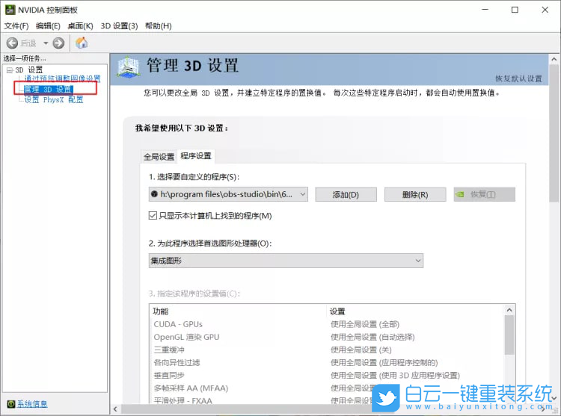Open the 3D 设置(3) menu

pos(119,26)
